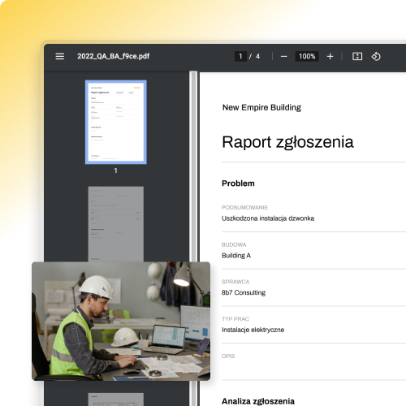Click 'Uszkodzona instalacja dzwonka' text
Image resolution: width=406 pixels, height=406 pixels.
(x=268, y=218)
